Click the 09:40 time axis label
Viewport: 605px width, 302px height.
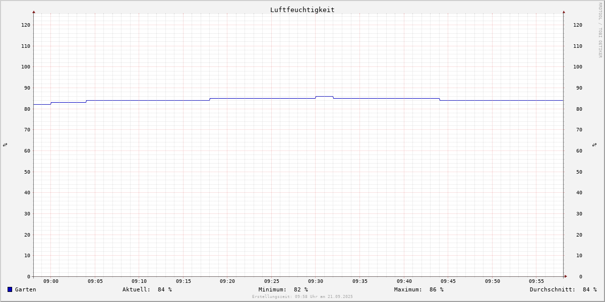coord(404,281)
